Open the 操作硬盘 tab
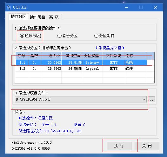The height and width of the screenshot is (157, 167). point(38,17)
